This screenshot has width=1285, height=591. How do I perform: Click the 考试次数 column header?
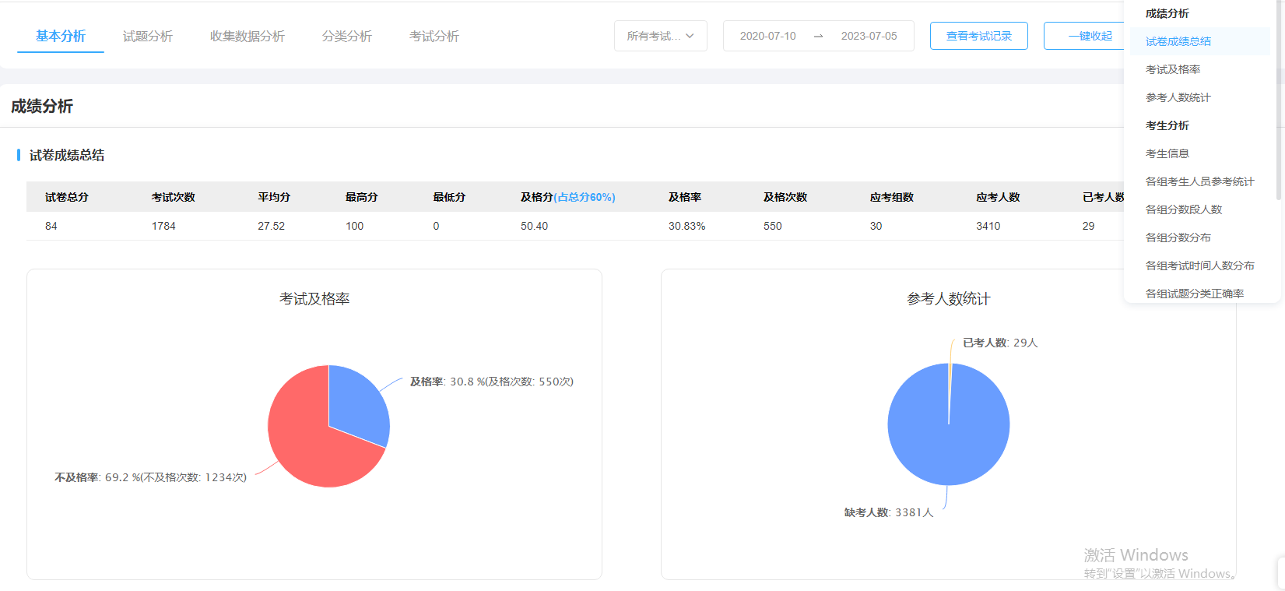coord(174,197)
